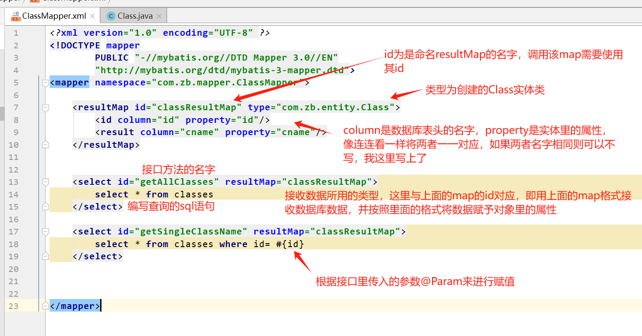The height and width of the screenshot is (336, 642).
Task: Click line number 14 in the gutter
Action: click(13, 194)
